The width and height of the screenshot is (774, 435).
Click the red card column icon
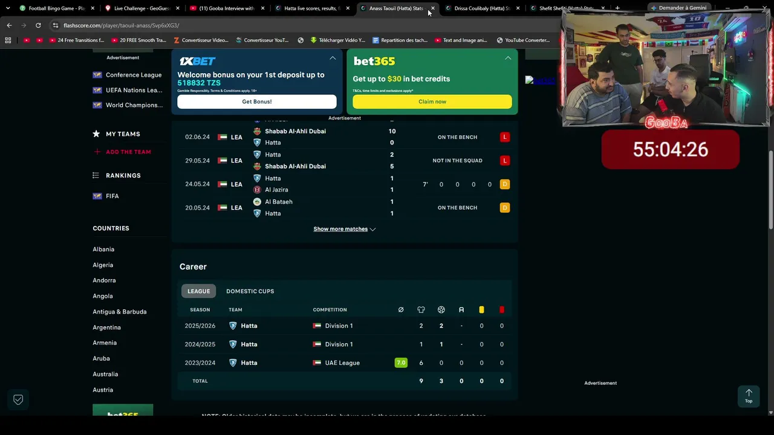(x=501, y=310)
